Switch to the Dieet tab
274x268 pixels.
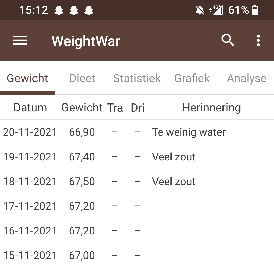(82, 78)
